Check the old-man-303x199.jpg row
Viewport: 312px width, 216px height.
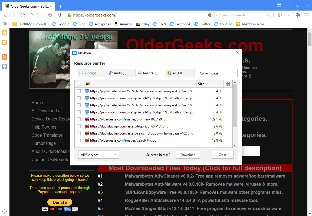79,119
